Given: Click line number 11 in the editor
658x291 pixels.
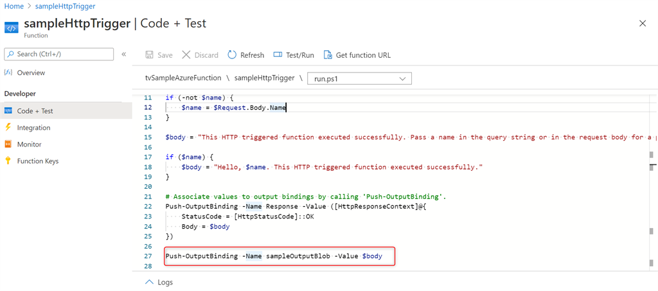Looking at the screenshot, I should pos(148,98).
